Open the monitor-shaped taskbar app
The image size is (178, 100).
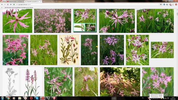pos(48,98)
